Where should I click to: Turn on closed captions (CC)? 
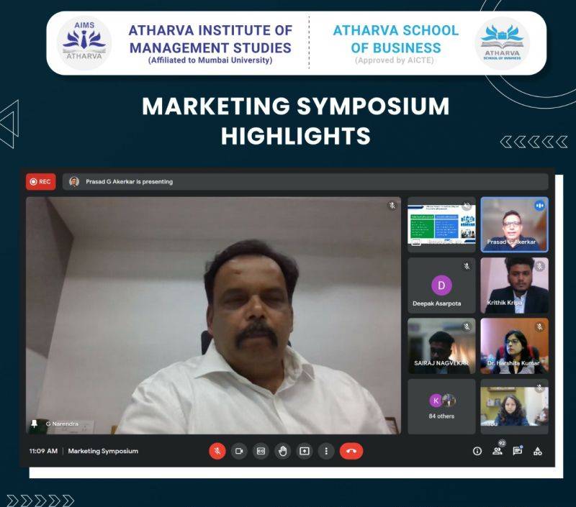point(261,451)
